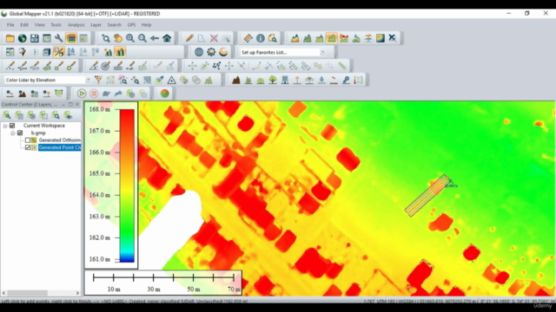Screen dimensions: 556x312
Task: Toggle highlighted overlay control center button
Action: [71, 38]
